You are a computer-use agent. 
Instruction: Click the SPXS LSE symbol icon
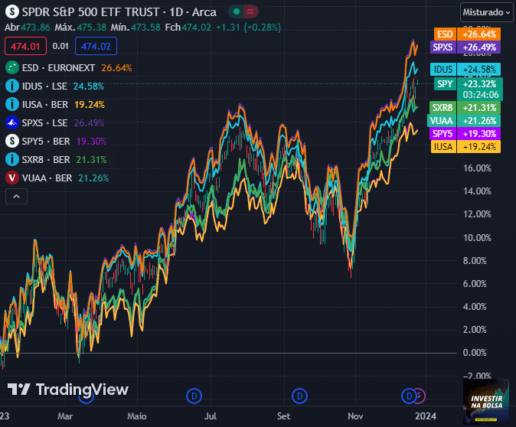(x=12, y=123)
